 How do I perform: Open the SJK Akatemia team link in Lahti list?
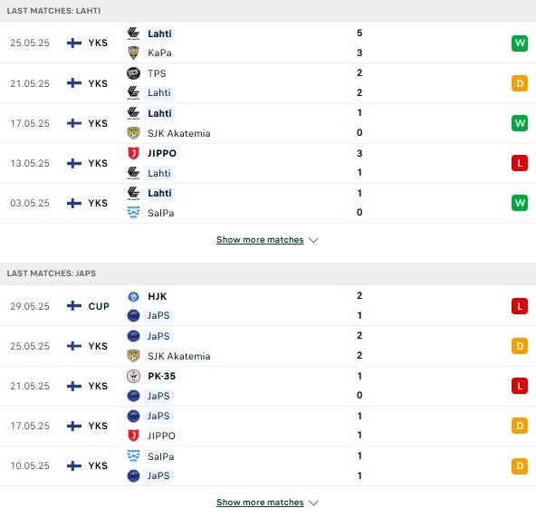click(x=178, y=133)
